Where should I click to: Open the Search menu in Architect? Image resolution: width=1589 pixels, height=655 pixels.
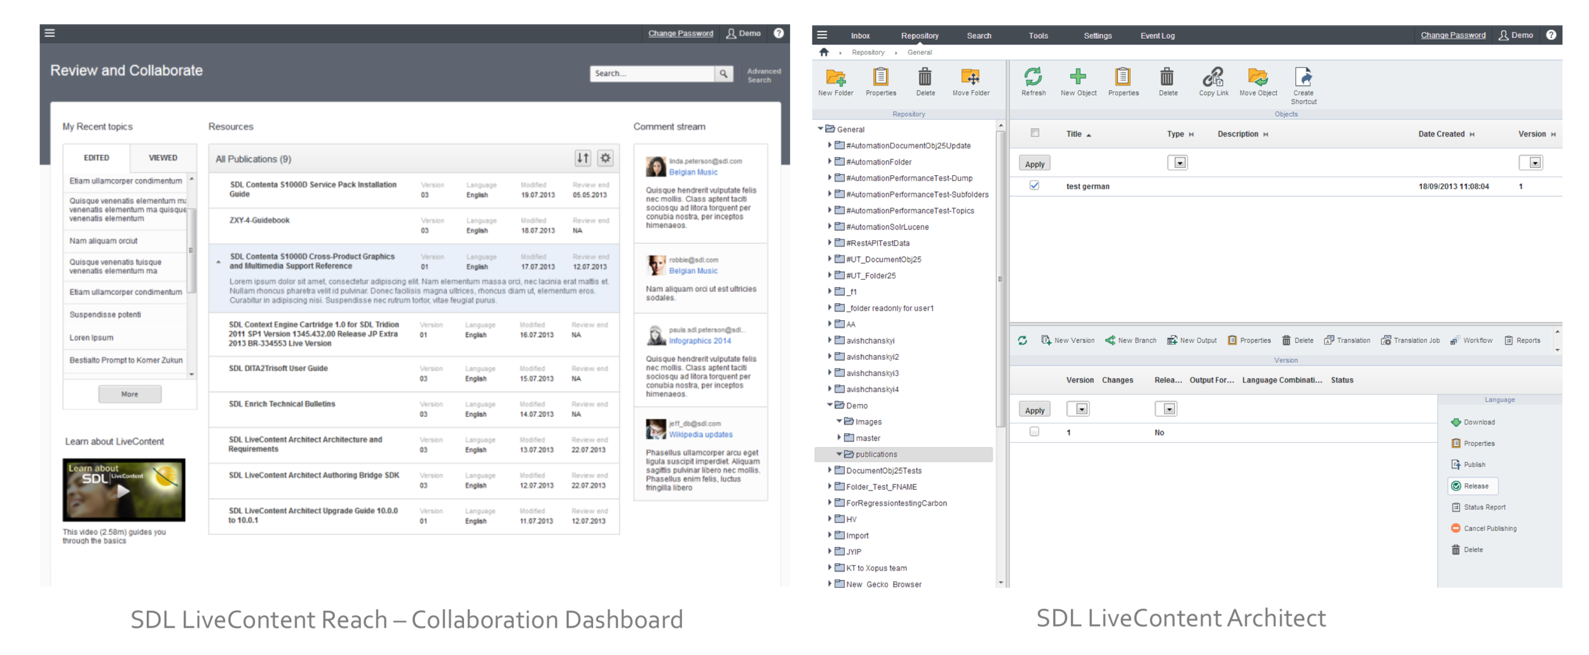979,36
